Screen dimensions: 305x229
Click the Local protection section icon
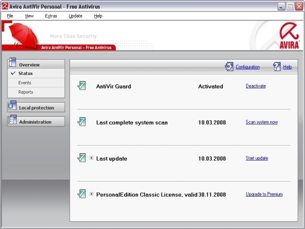tap(12, 106)
